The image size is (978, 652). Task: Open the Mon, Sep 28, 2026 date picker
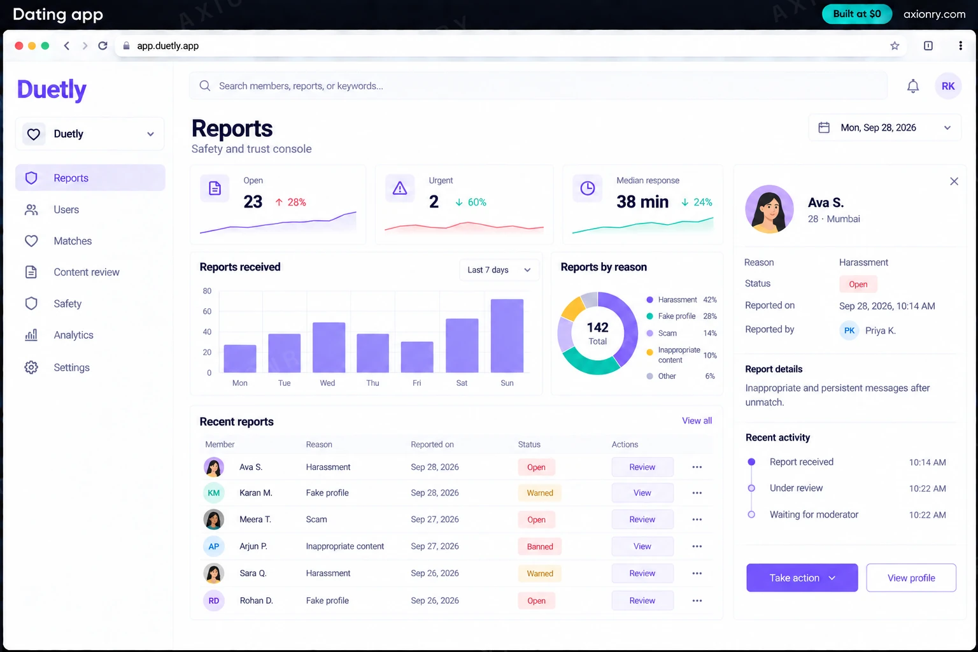point(885,127)
